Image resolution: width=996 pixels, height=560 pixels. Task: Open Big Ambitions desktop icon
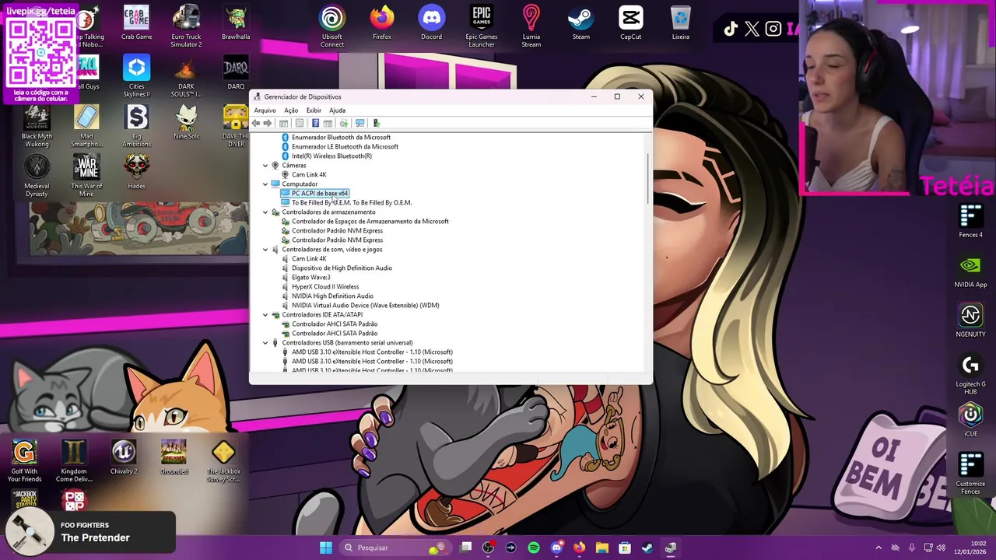[136, 126]
